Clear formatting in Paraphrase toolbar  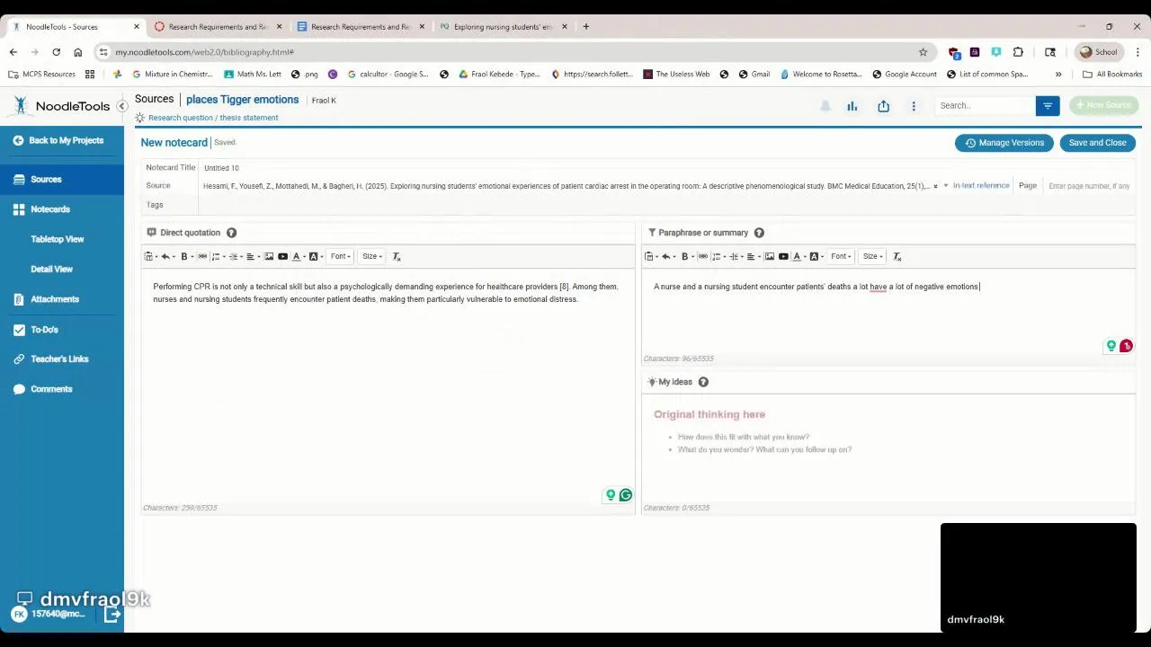coord(897,256)
